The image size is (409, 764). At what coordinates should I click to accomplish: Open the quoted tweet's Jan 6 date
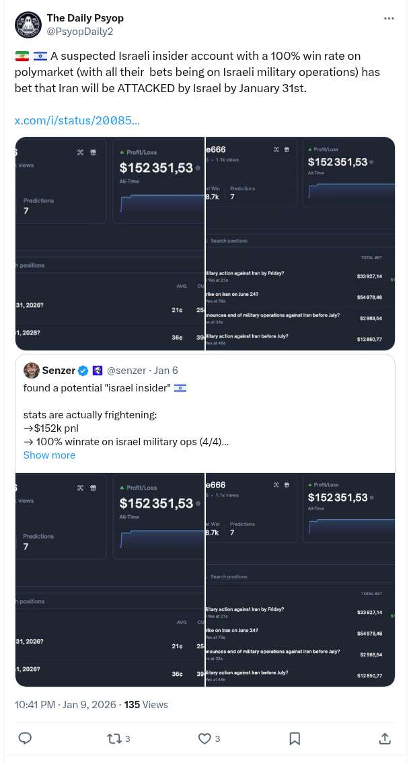166,371
